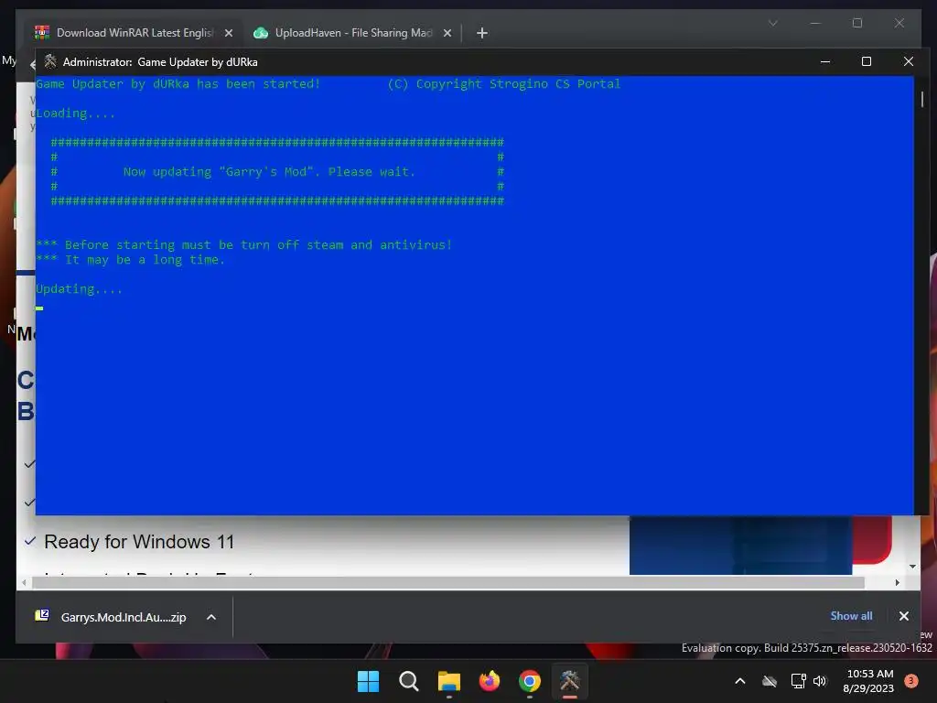Click Copyright Strogino CS Portal text
Image resolution: width=937 pixels, height=703 pixels.
pos(504,84)
